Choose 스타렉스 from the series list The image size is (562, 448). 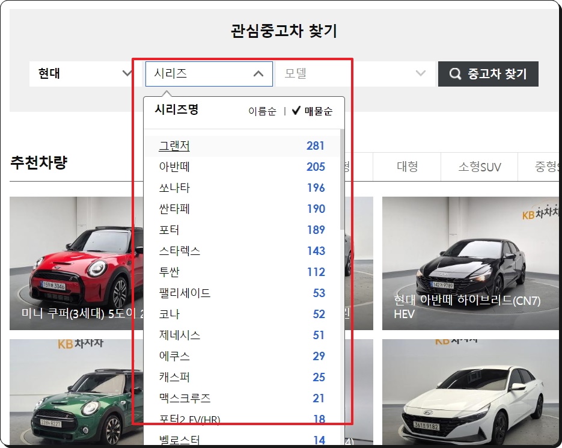tap(242, 251)
